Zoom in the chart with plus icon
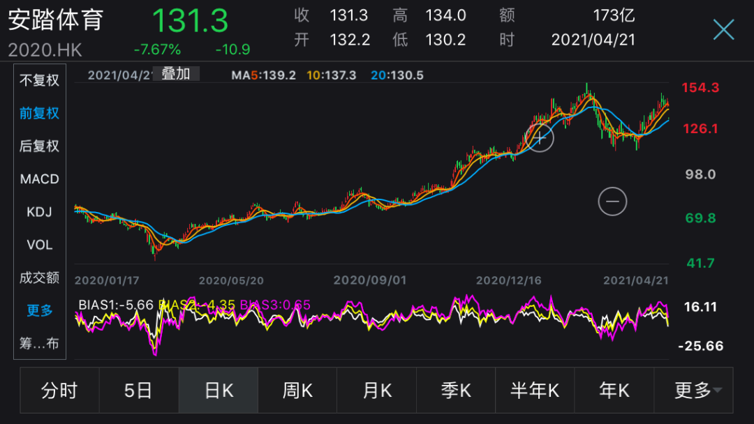Image resolution: width=754 pixels, height=424 pixels. [x=540, y=138]
